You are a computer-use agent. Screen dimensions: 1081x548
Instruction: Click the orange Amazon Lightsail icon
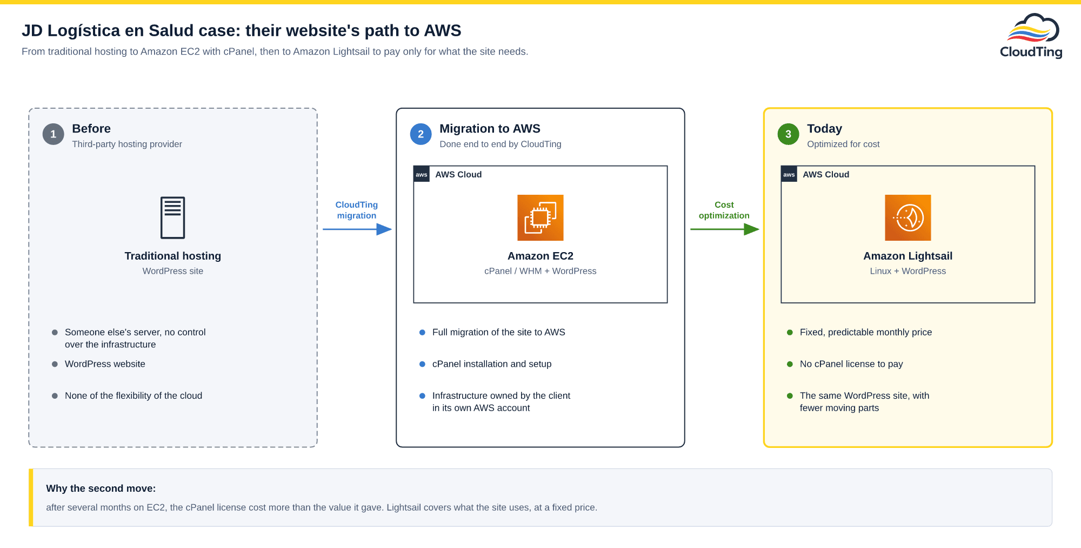pyautogui.click(x=908, y=217)
